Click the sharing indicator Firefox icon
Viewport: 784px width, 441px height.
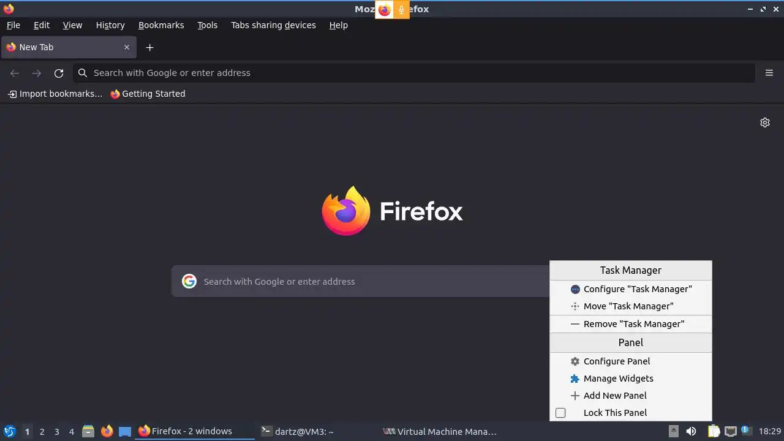coord(384,9)
